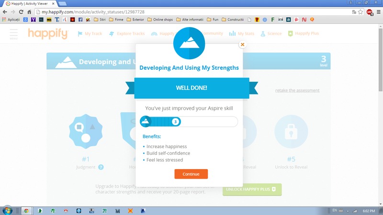Click the EN language indicator in tray
Screen dimensions: 383x215
[x=334, y=210]
